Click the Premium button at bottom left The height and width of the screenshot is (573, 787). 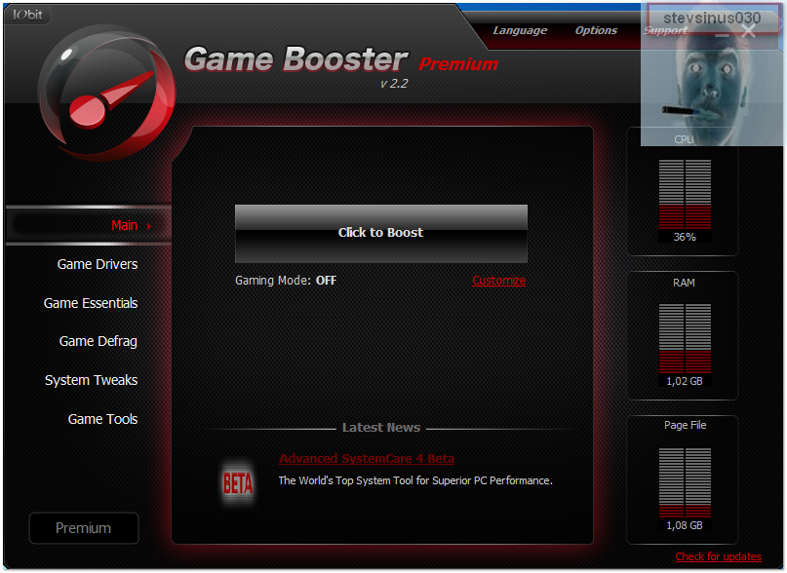point(83,527)
